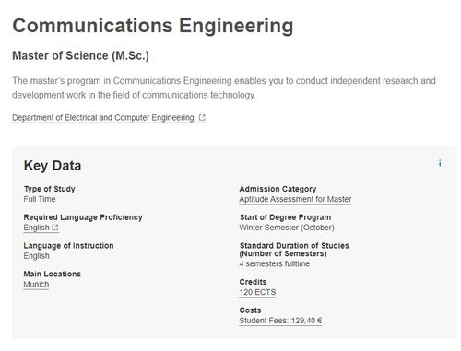The height and width of the screenshot is (351, 461).
Task: Click the program description paragraph
Action: click(224, 88)
